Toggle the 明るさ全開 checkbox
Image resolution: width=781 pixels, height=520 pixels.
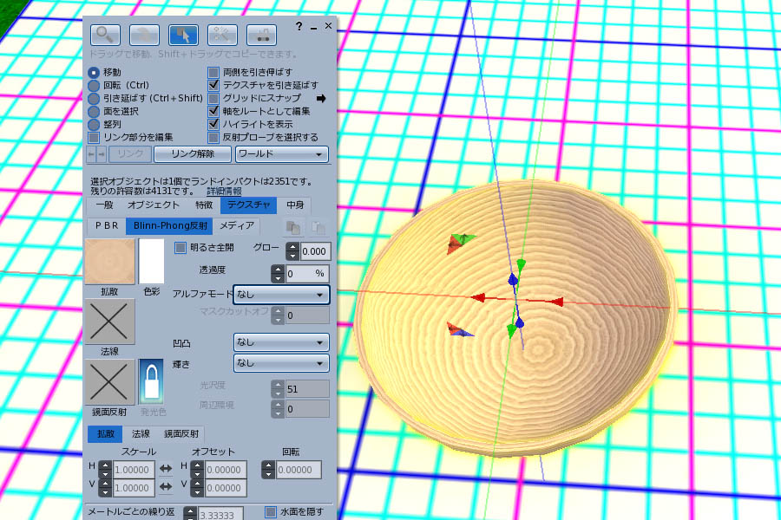[180, 248]
